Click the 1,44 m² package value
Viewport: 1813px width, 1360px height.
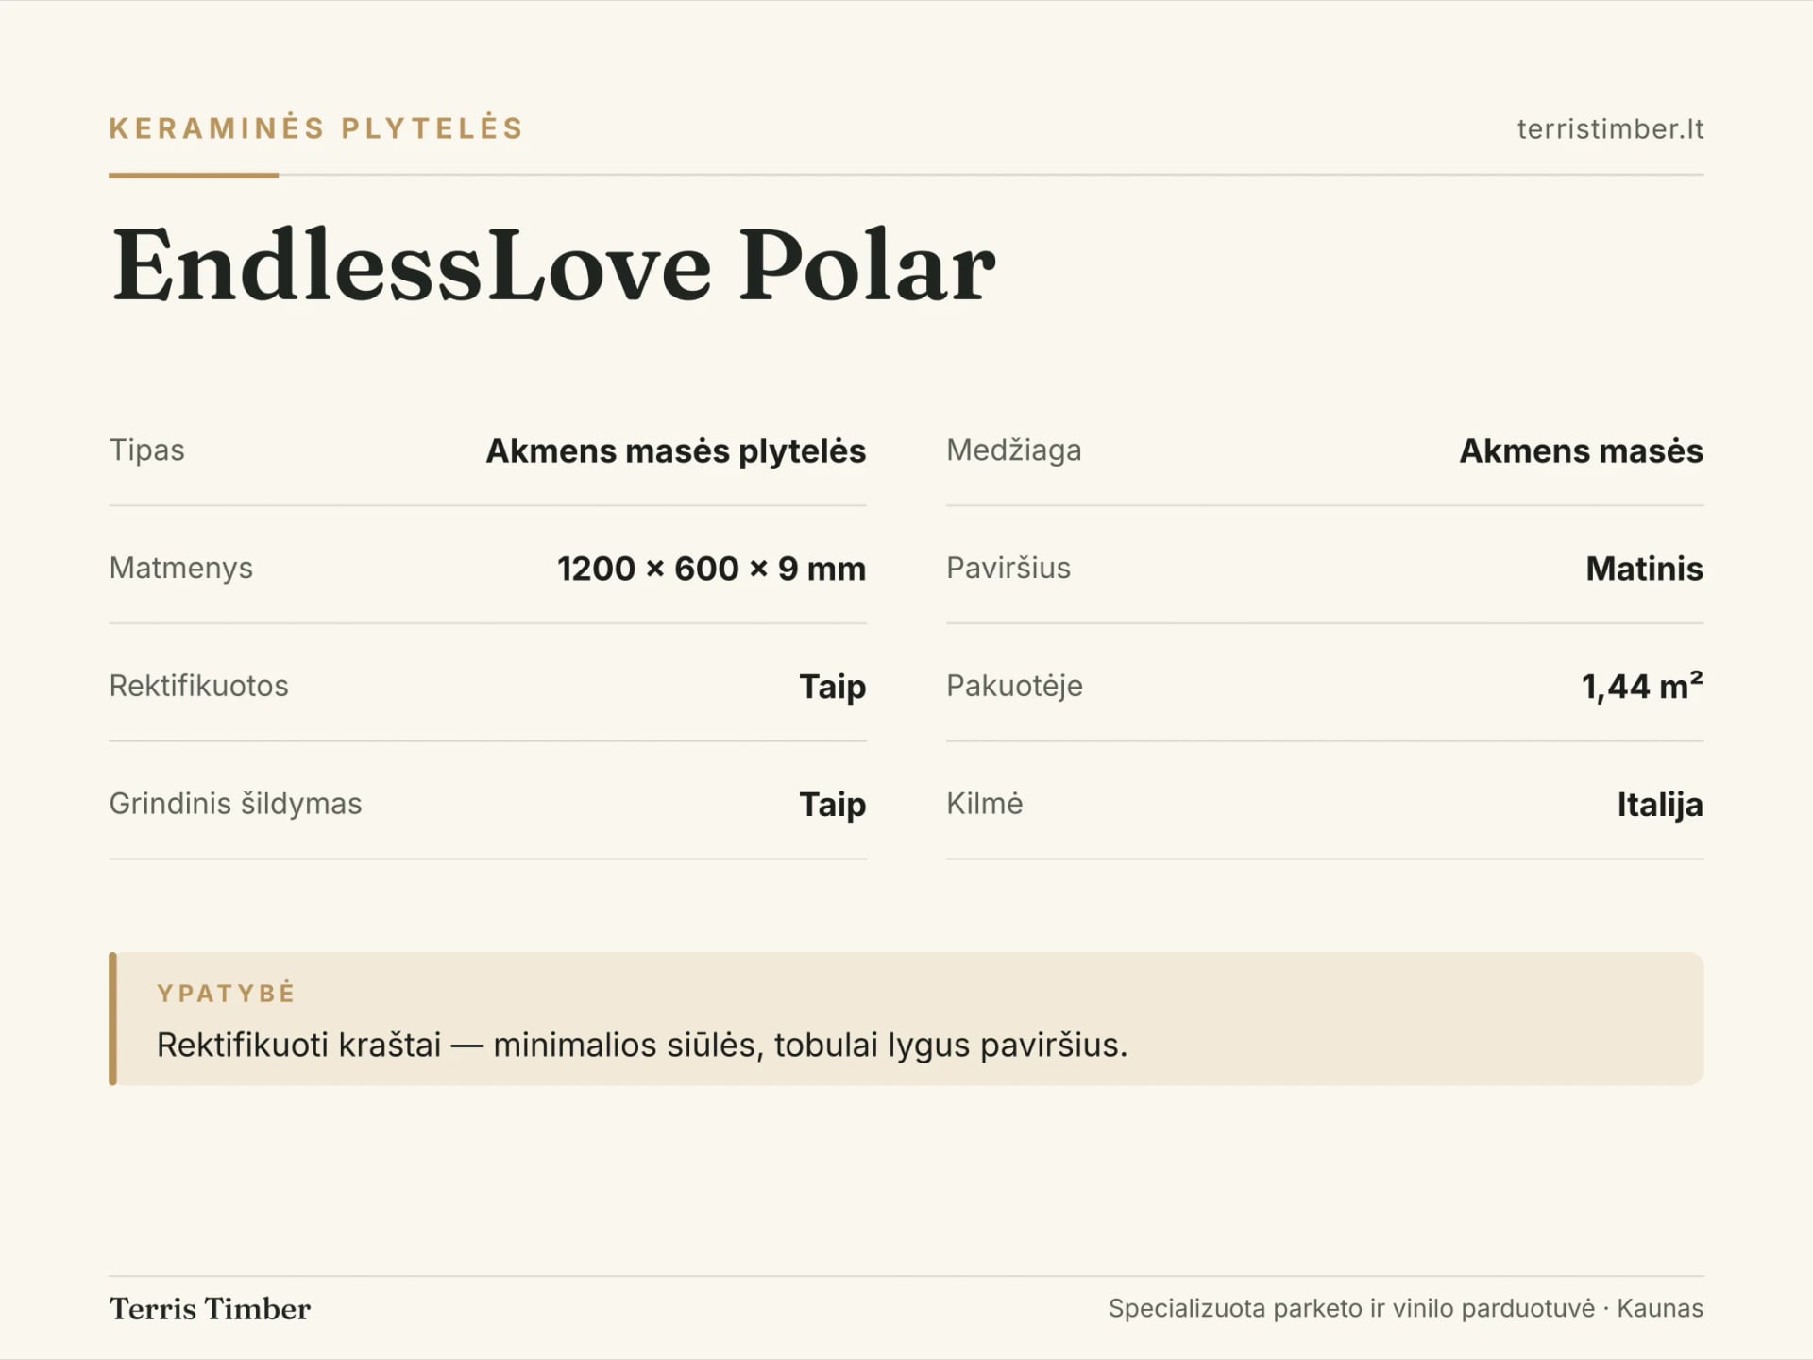point(1642,686)
